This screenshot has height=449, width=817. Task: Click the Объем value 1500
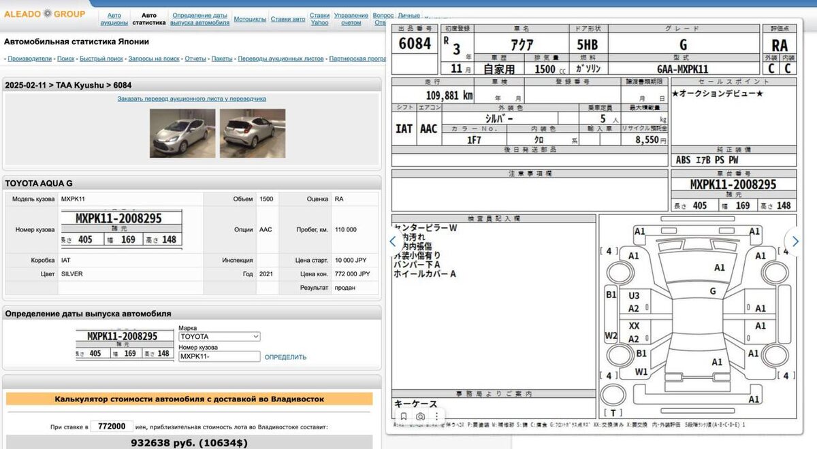pos(266,199)
